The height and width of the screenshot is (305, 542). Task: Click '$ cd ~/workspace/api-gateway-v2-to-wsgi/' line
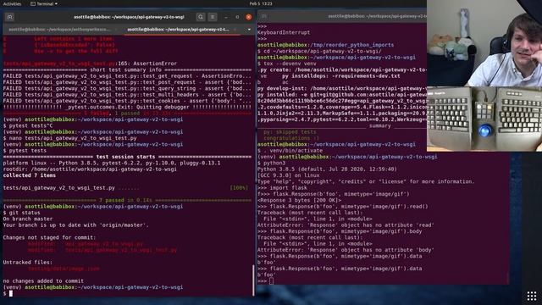319,51
